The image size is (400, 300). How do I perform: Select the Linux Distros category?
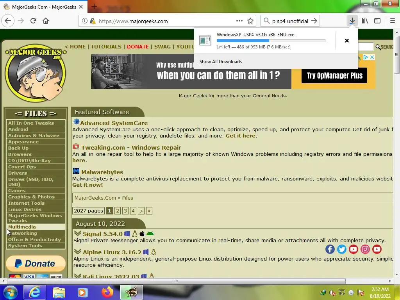(x=36, y=209)
